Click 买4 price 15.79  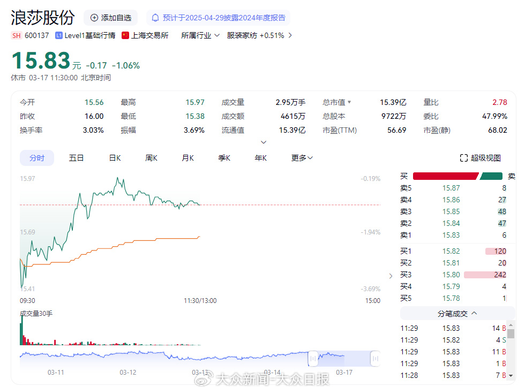coord(451,286)
